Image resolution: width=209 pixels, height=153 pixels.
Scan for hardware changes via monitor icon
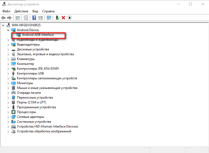49,18
